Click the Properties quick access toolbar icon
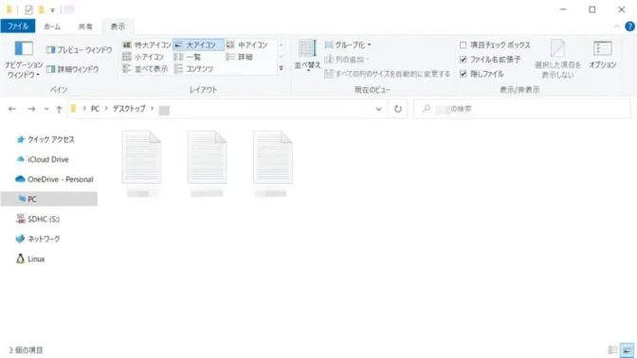 [28, 9]
